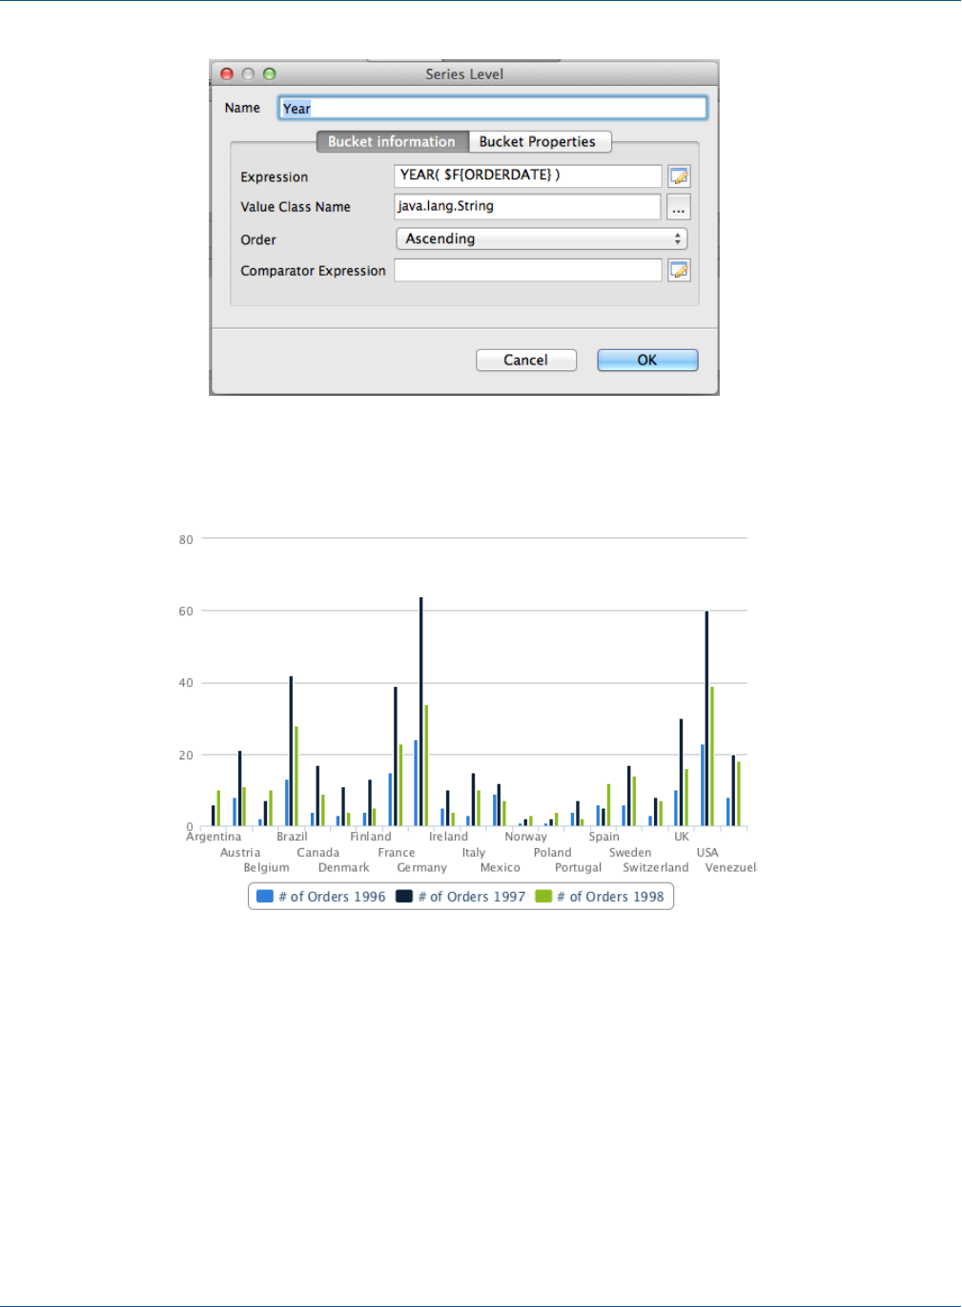Click into the Name text field
The image size is (962, 1307).
[x=493, y=108]
